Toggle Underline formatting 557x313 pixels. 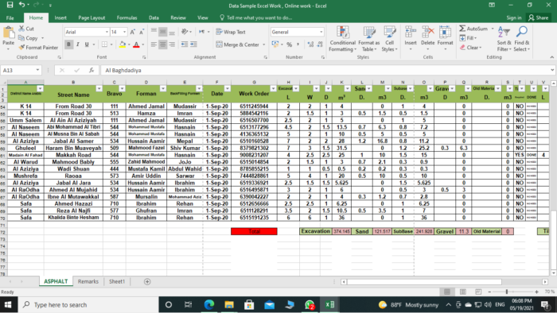tap(87, 44)
